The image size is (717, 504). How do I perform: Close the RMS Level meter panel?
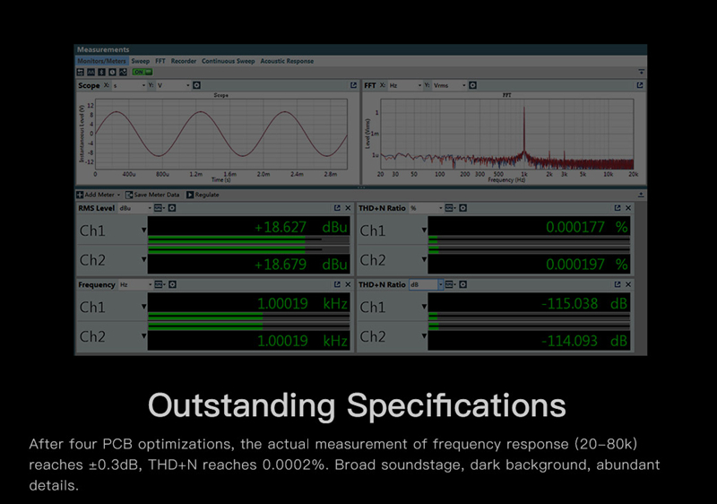(x=349, y=208)
